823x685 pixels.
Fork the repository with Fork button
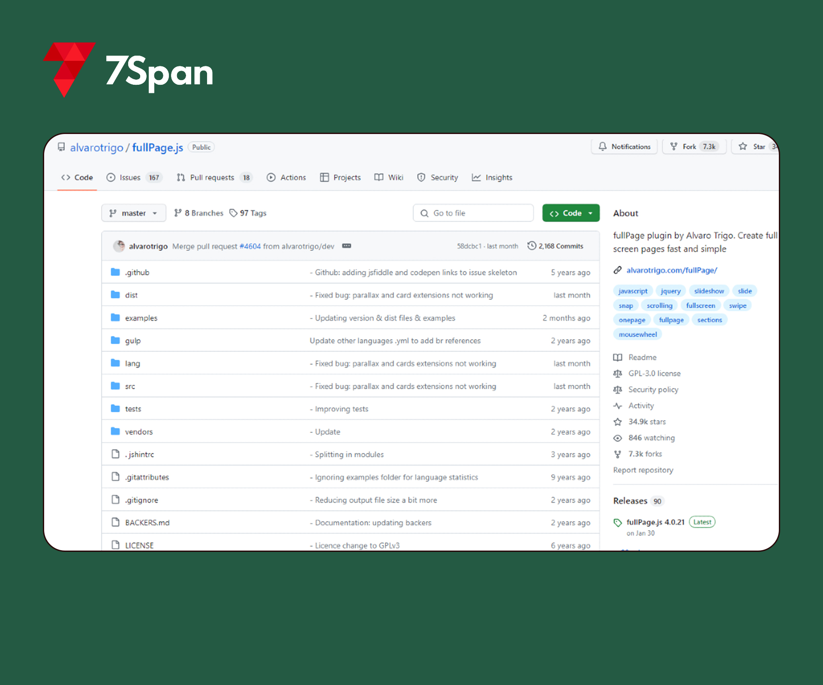694,146
